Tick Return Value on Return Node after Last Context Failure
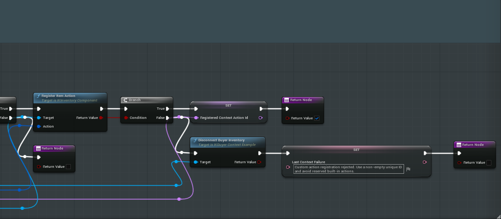Screen dimensions: 501x219 tap(489, 162)
